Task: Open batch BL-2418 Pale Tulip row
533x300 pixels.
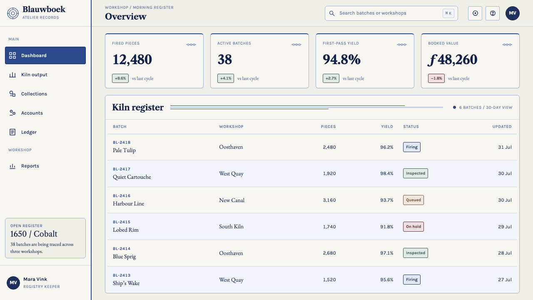Action: pyautogui.click(x=312, y=147)
